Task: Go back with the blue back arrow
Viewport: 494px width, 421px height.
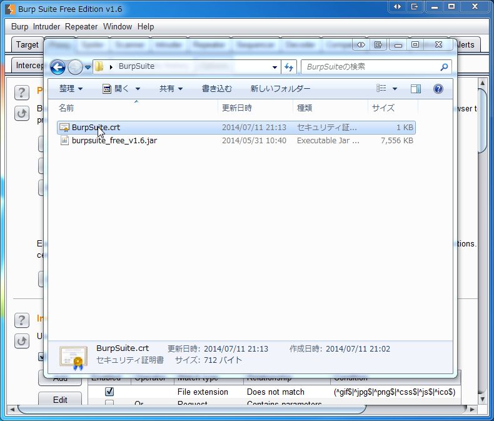Action: tap(58, 67)
